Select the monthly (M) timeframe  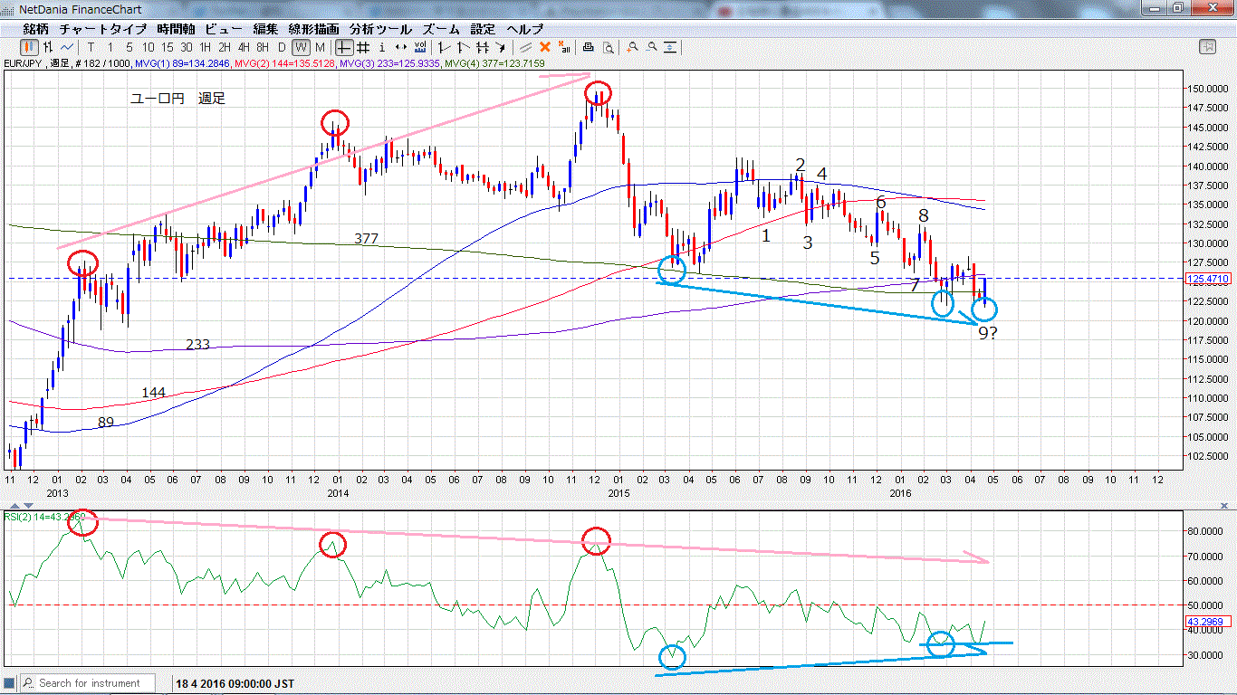tap(320, 46)
